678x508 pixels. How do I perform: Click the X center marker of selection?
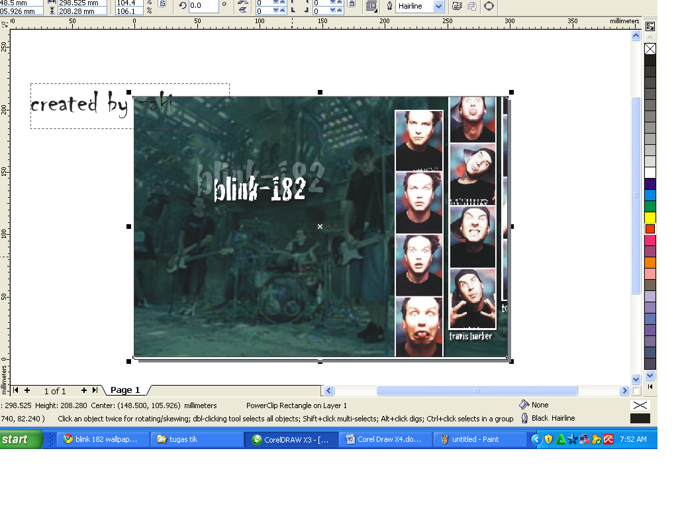tap(320, 226)
